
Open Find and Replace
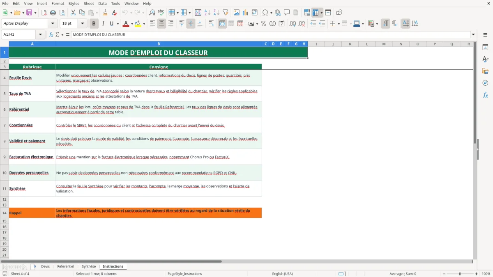pos(152,13)
